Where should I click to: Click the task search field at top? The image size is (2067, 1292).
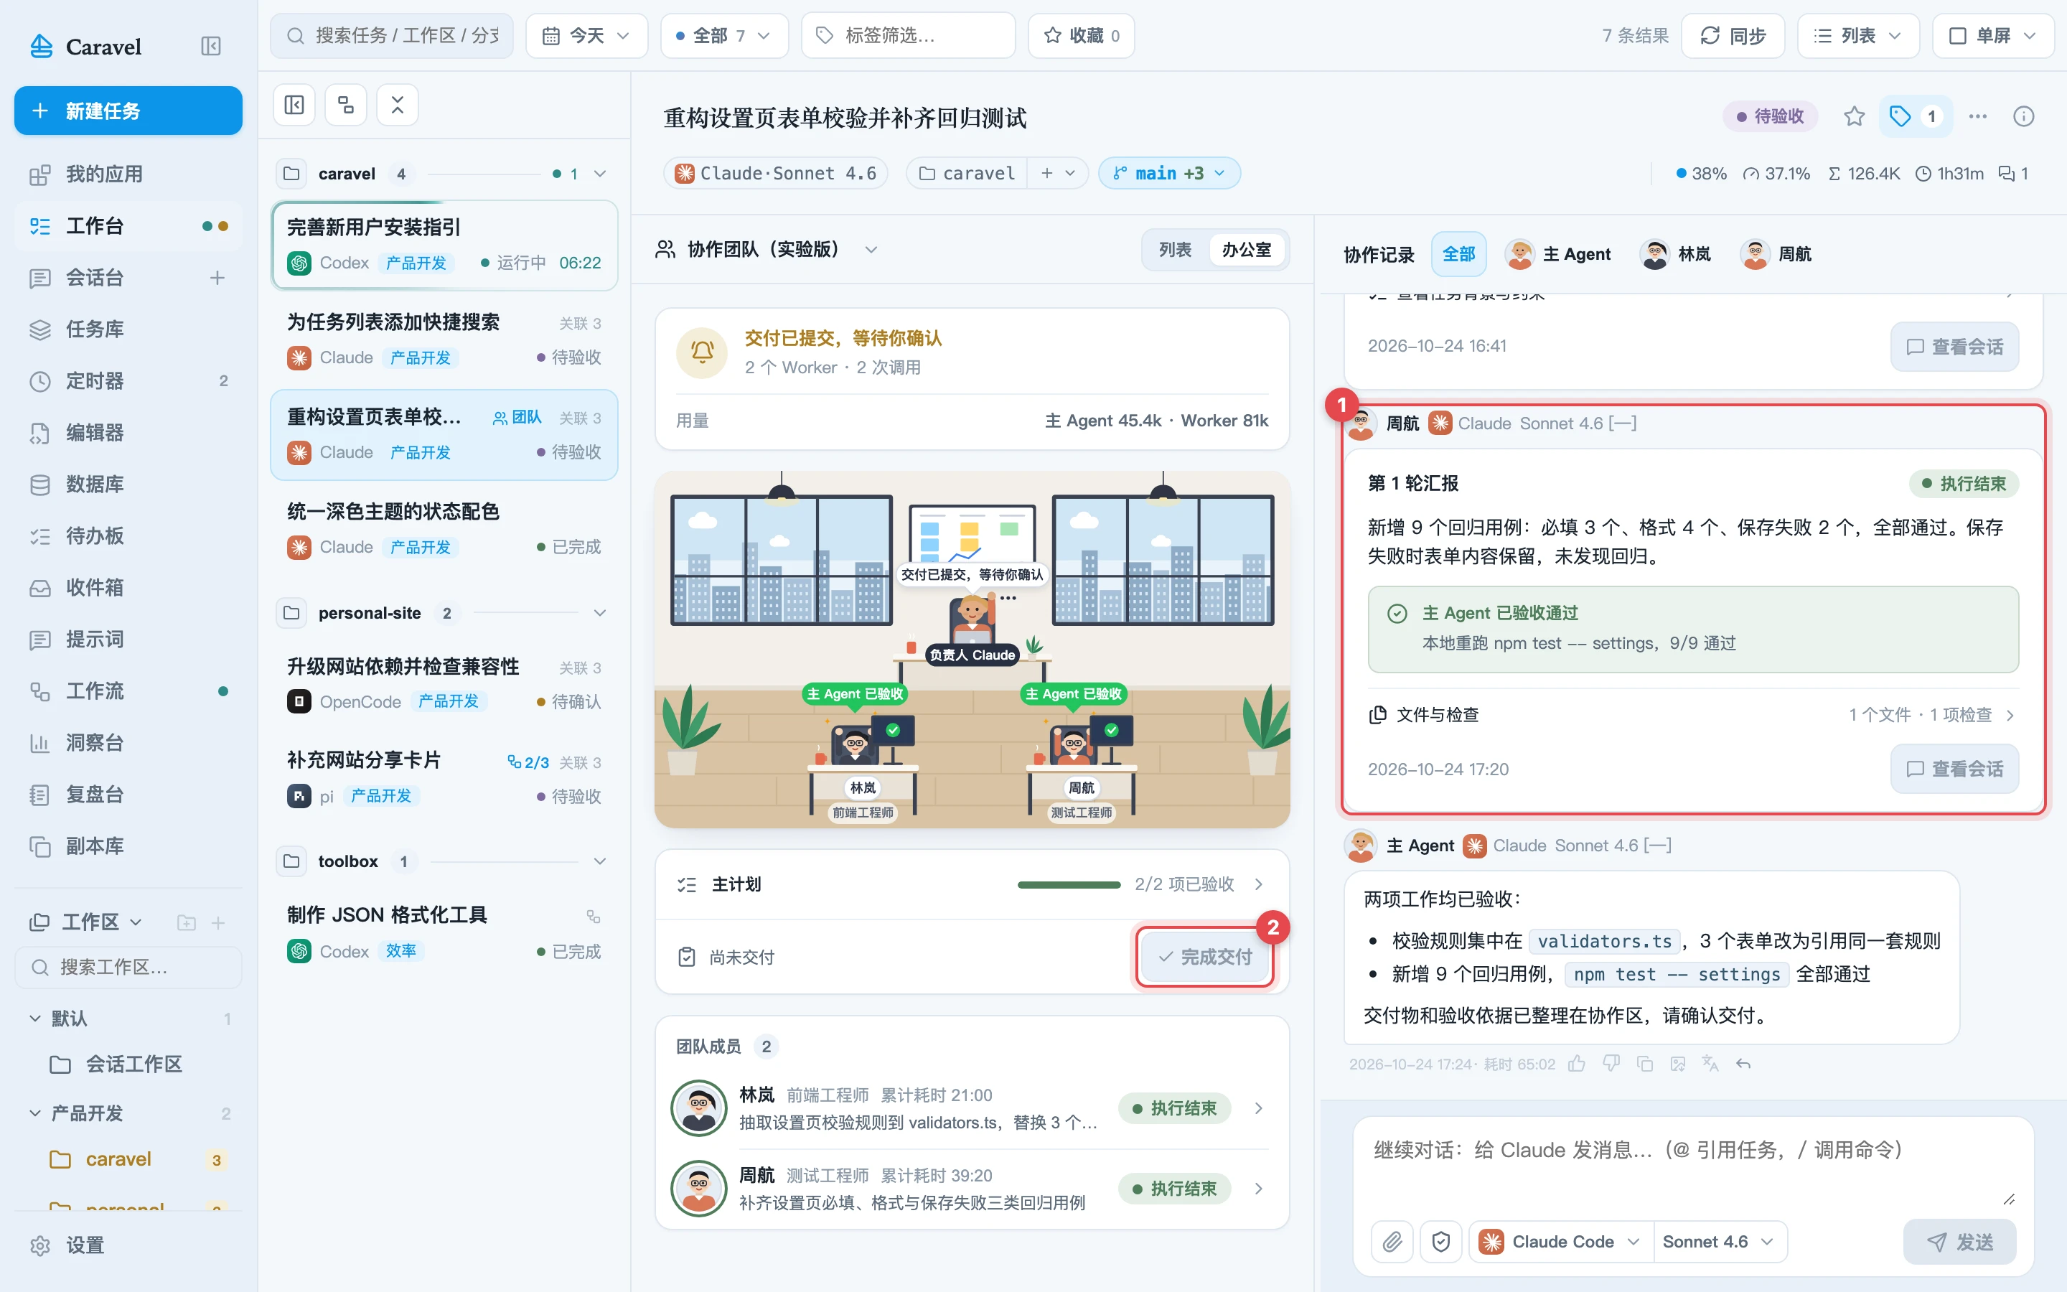392,36
